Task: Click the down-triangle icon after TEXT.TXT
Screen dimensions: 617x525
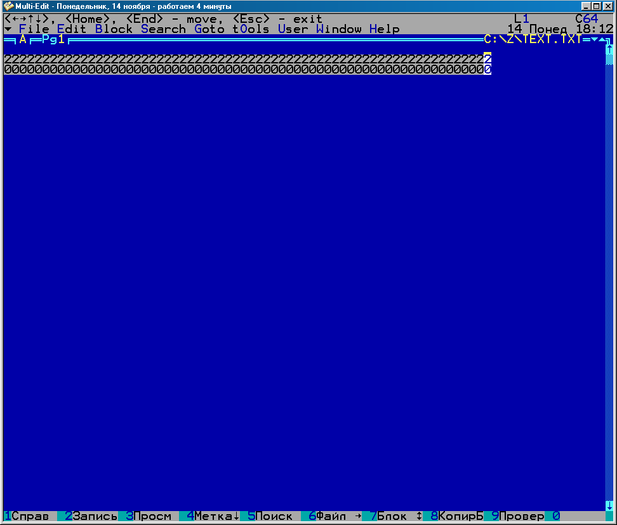Action: 594,39
